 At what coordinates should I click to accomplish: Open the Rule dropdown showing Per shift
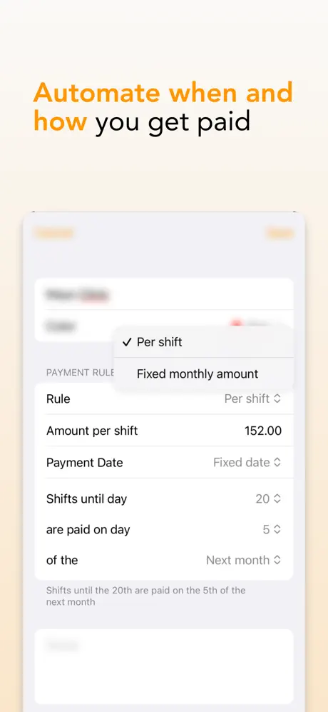252,398
